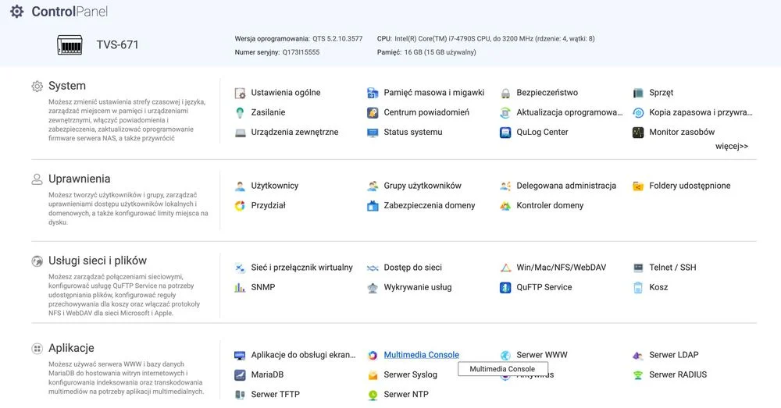This screenshot has height=408, width=781.
Task: Click the QuFTP Service icon
Action: pyautogui.click(x=505, y=288)
